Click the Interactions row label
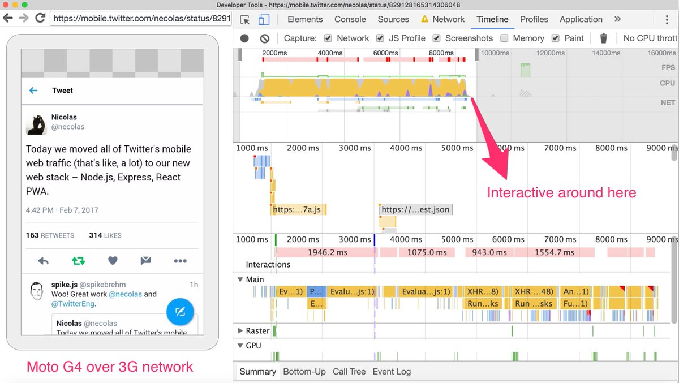The image size is (679, 383). [x=268, y=265]
